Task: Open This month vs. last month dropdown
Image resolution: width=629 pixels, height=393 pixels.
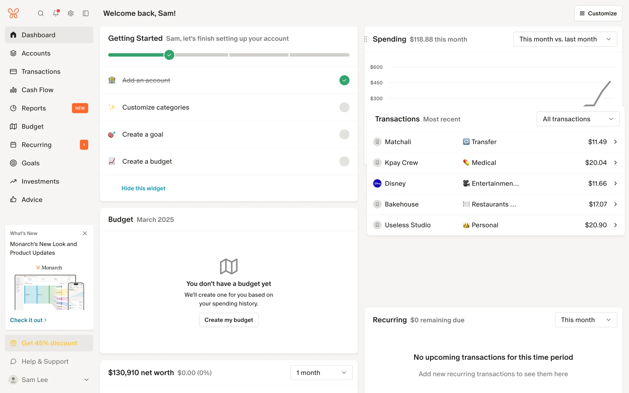Action: [x=565, y=39]
